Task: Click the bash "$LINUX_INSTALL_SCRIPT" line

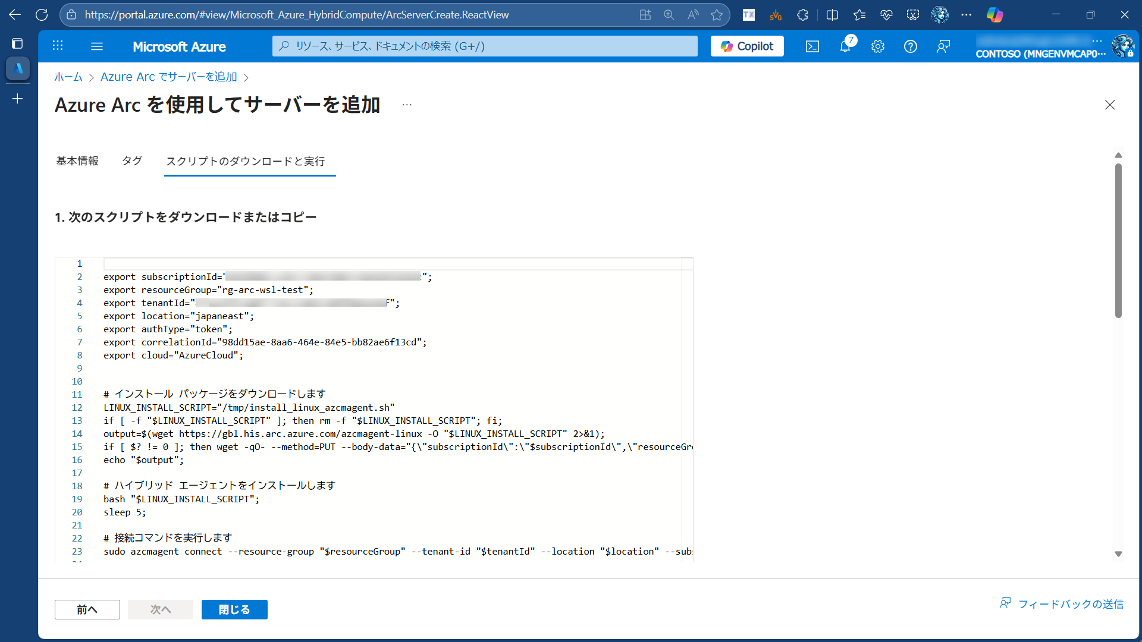Action: click(x=181, y=499)
